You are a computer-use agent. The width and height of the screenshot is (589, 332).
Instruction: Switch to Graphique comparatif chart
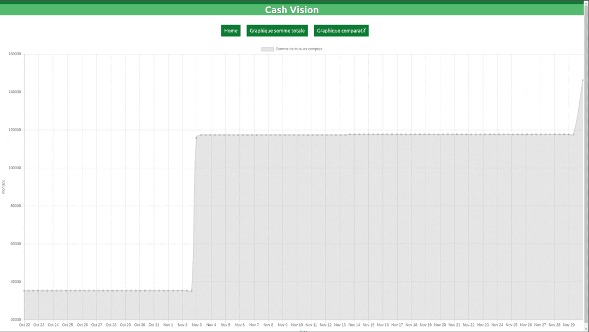tap(341, 31)
